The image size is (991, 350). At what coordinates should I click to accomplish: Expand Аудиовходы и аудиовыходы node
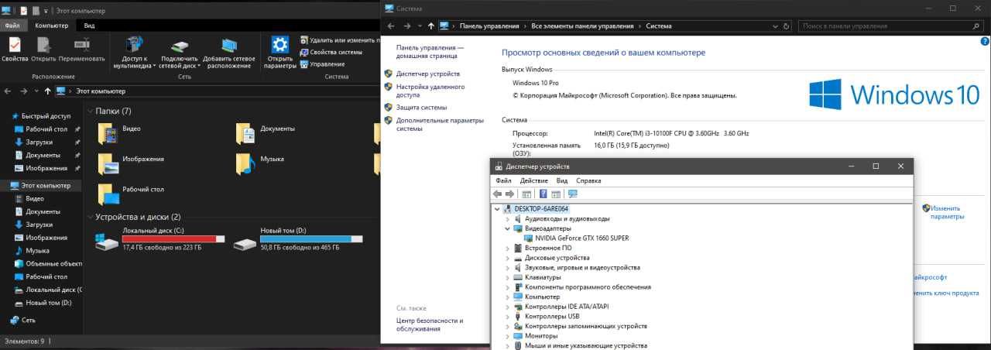coord(507,219)
